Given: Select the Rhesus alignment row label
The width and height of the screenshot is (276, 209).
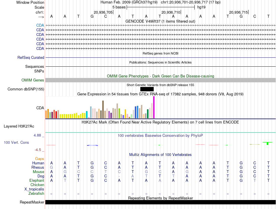Looking at the screenshot, I should tap(38, 167).
